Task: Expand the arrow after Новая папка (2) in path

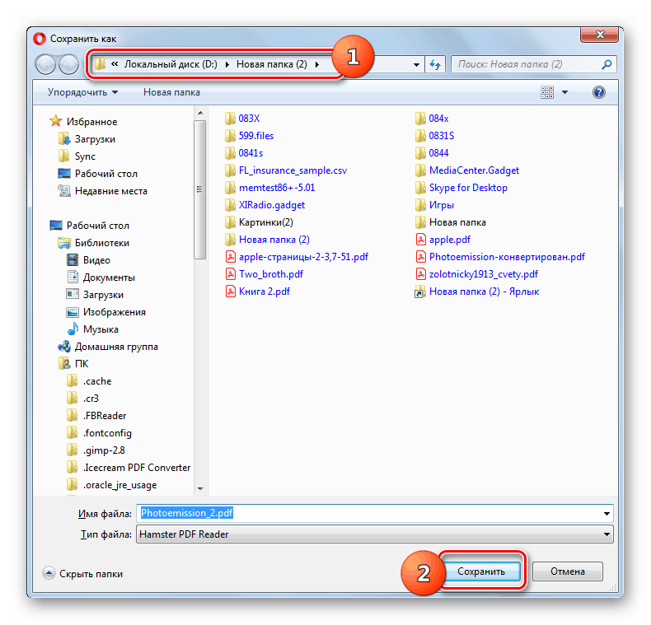Action: point(317,65)
